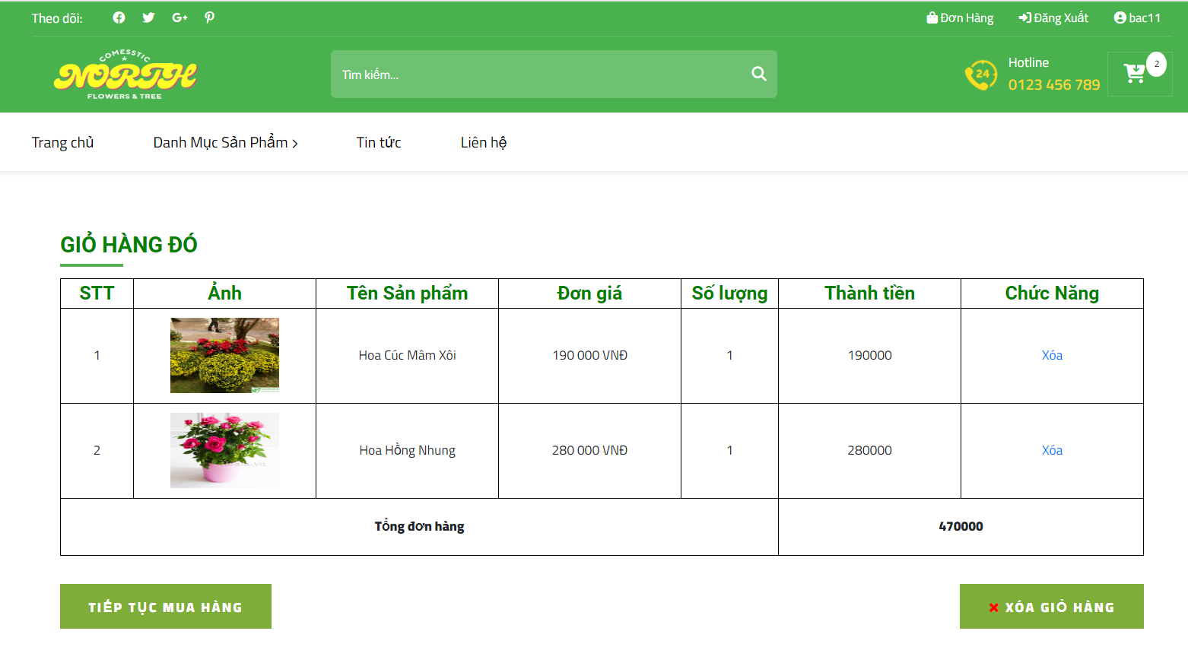Click the Thành tiền column header
This screenshot has height=647, width=1188.
(869, 293)
